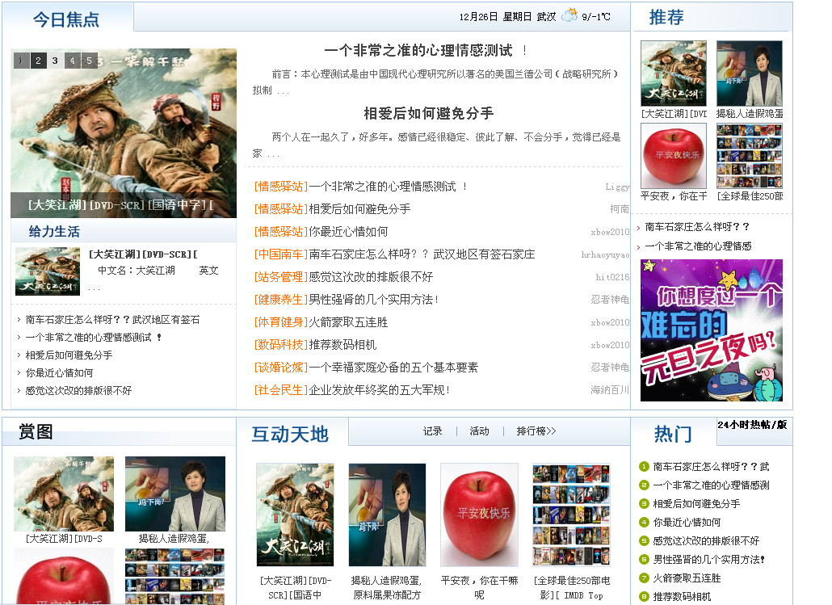Click the 今日焦点 section header
The height and width of the screenshot is (605, 832).
pos(66,19)
